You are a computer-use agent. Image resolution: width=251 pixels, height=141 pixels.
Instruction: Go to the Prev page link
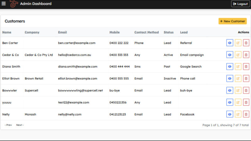(x=8, y=125)
